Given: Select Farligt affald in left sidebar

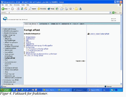Looking at the screenshot, I should [x=10, y=58].
